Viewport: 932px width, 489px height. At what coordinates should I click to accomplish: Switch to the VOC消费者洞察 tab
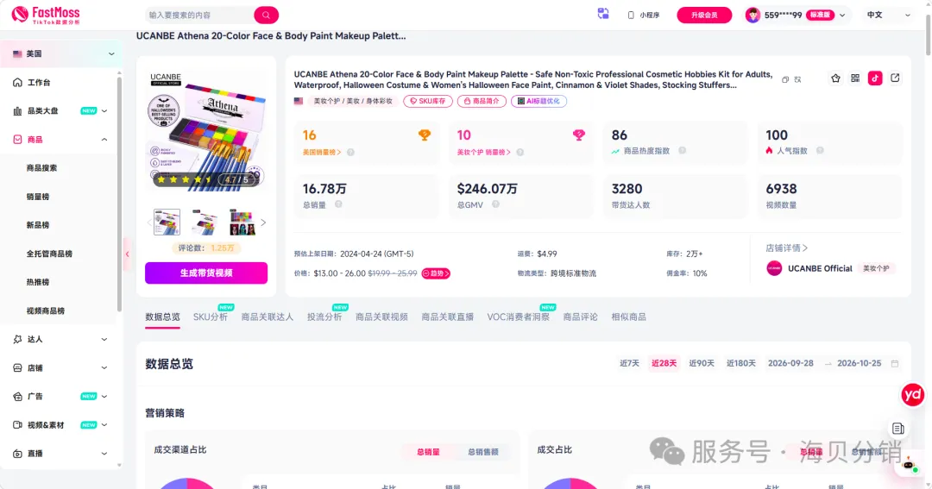519,317
